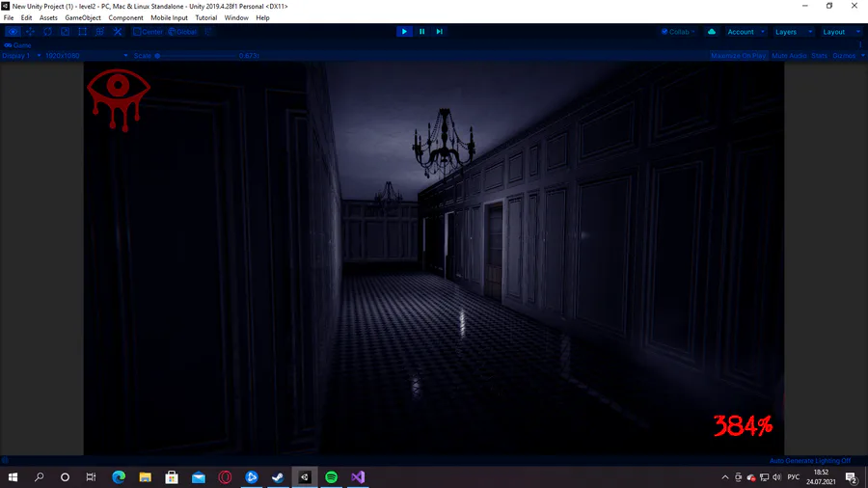Open the Component menu
This screenshot has height=488, width=868.
125,17
